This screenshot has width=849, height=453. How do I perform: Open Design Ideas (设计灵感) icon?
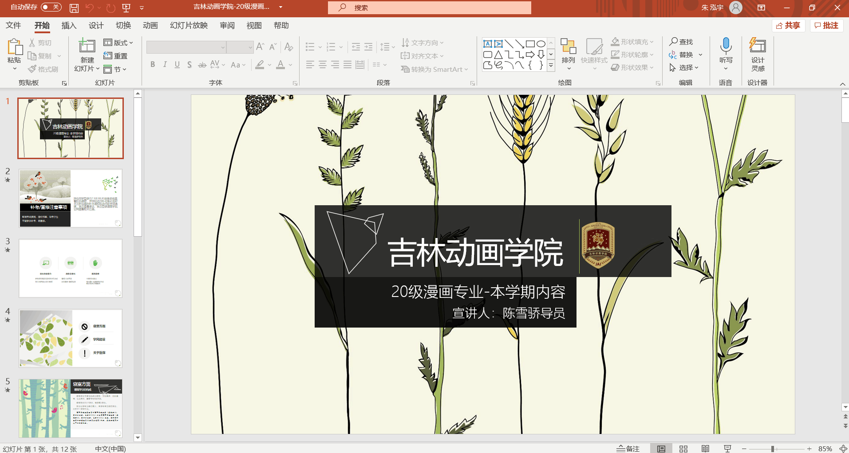(x=758, y=46)
